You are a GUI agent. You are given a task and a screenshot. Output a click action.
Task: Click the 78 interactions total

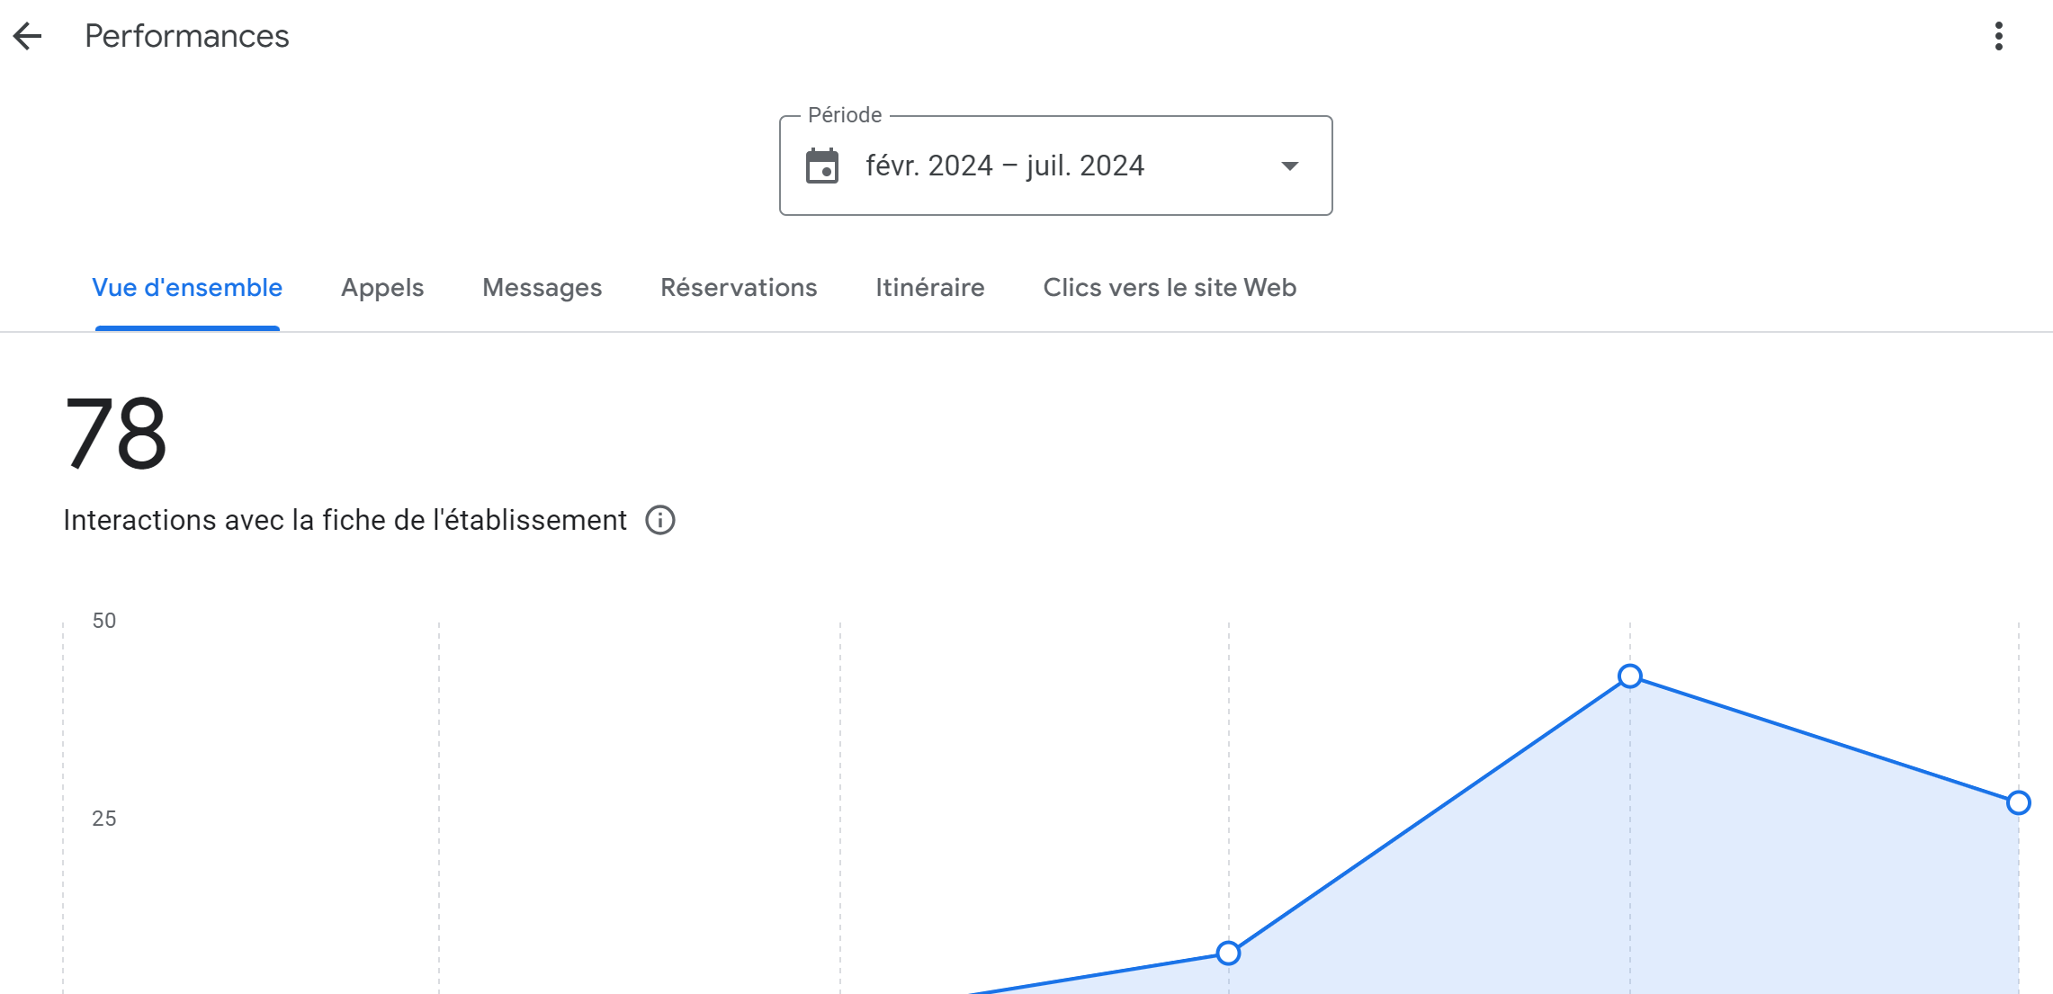click(x=116, y=434)
